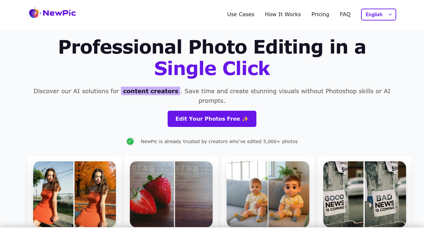The height and width of the screenshot is (238, 424).
Task: Select the woman autumn background example
Action: point(75,194)
